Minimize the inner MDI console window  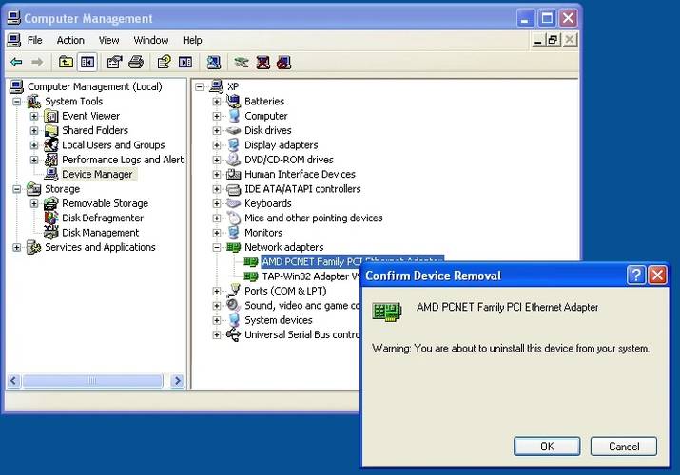click(538, 40)
